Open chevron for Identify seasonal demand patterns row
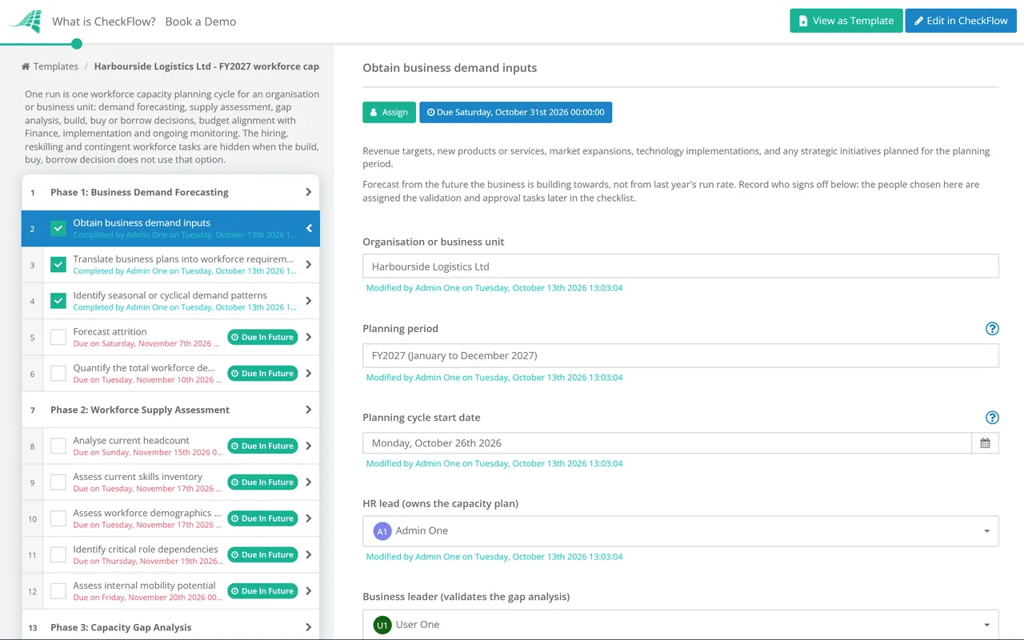The image size is (1024, 640). click(309, 301)
